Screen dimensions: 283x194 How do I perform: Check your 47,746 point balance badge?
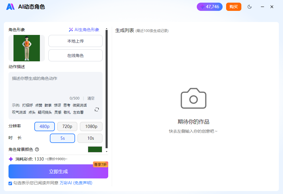[210, 6]
